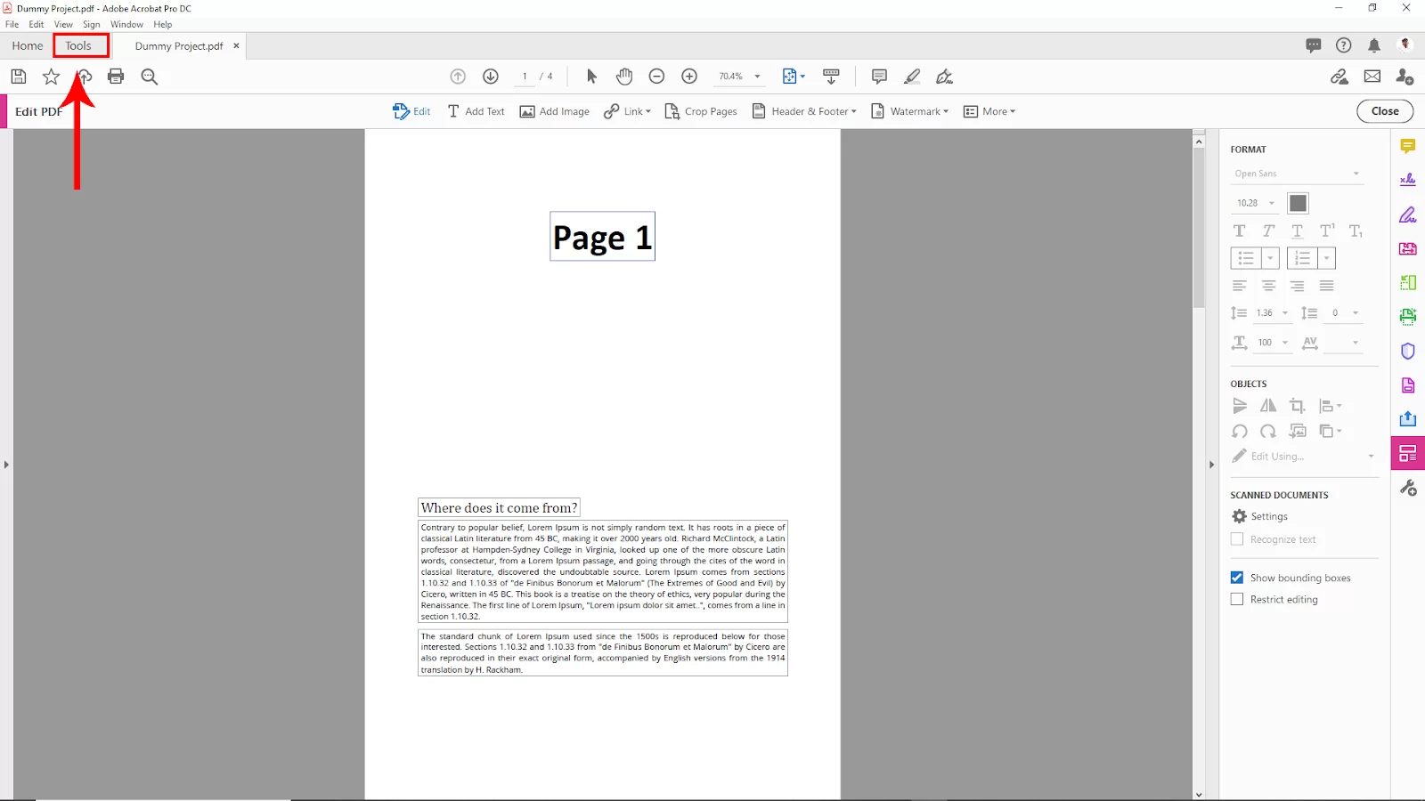Go to the next page arrow
The height and width of the screenshot is (801, 1425).
491,77
